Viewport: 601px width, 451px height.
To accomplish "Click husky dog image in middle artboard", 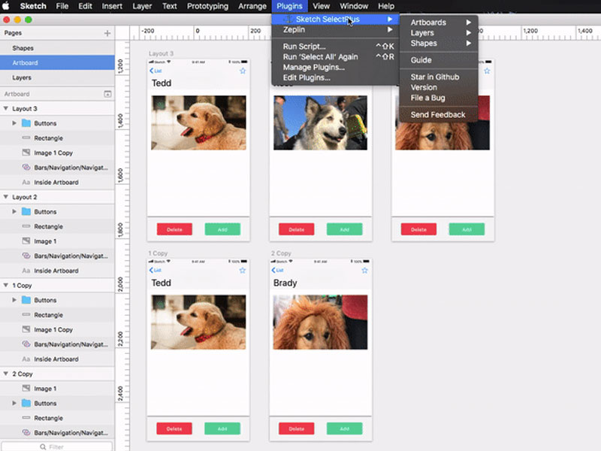I will (x=321, y=123).
